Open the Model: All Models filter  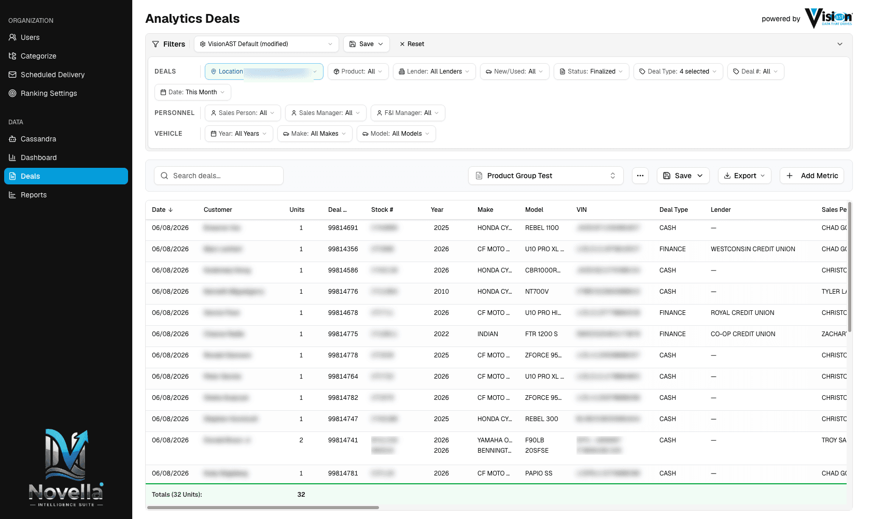coord(396,134)
